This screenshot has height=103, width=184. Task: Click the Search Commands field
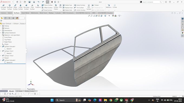(151, 2)
